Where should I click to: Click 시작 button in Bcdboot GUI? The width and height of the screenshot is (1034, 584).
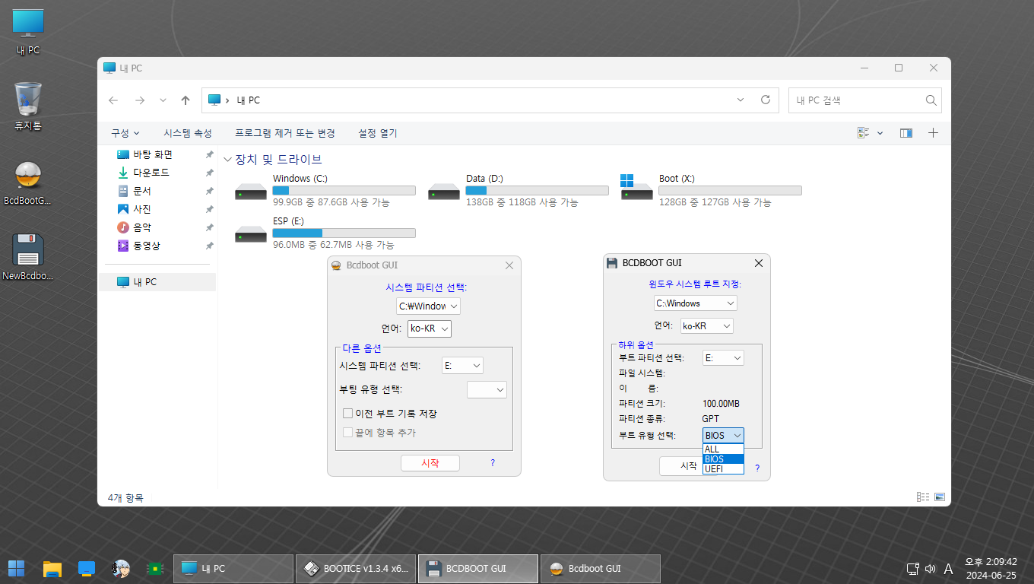pos(430,463)
